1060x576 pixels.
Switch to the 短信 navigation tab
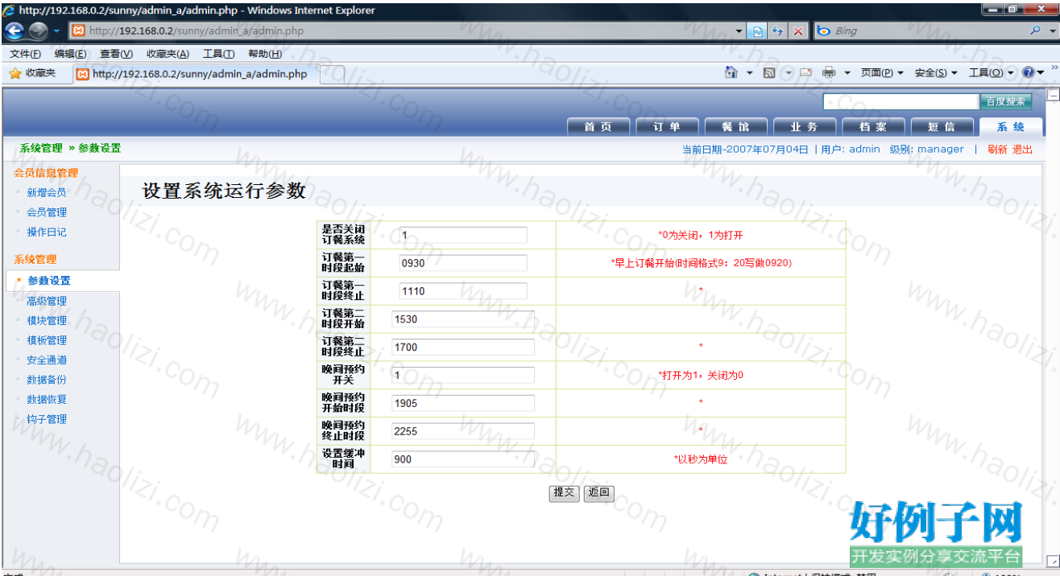[x=941, y=127]
